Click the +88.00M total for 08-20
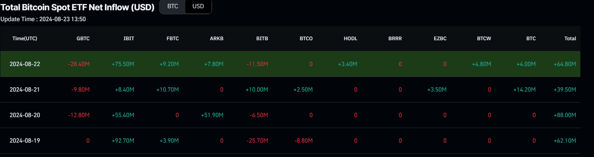 pos(565,115)
